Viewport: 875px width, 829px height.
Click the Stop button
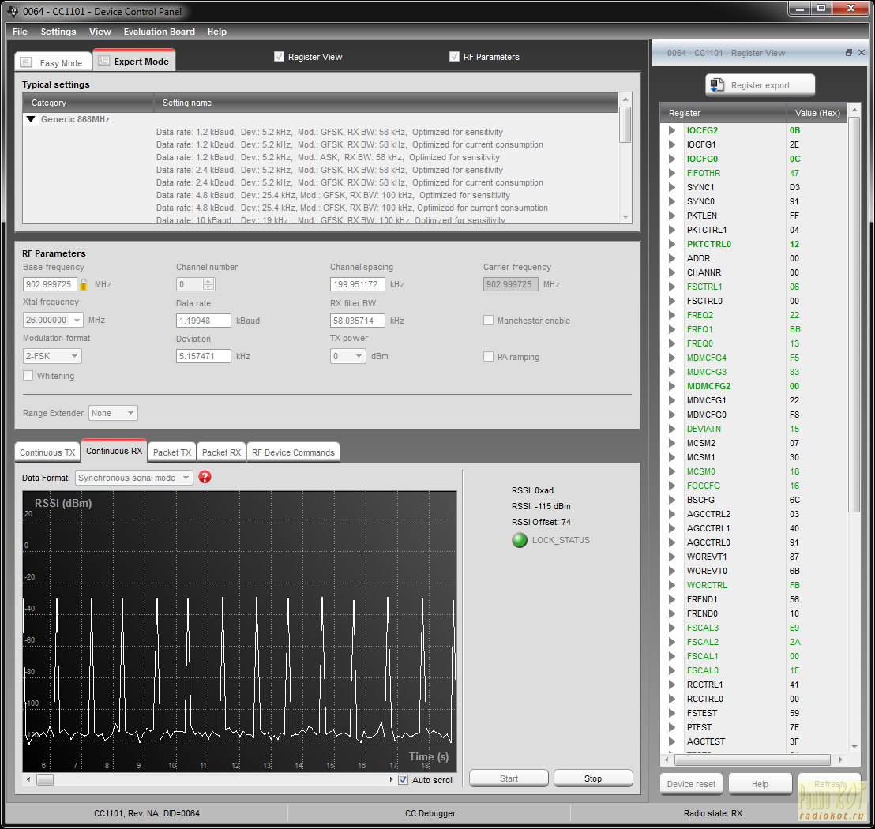point(593,778)
